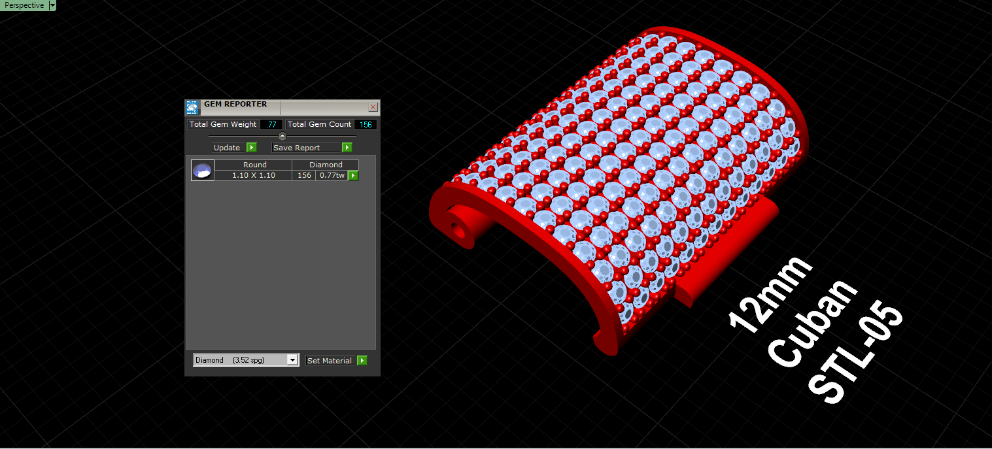Select the round diamond gem thumbnail

[x=202, y=171]
